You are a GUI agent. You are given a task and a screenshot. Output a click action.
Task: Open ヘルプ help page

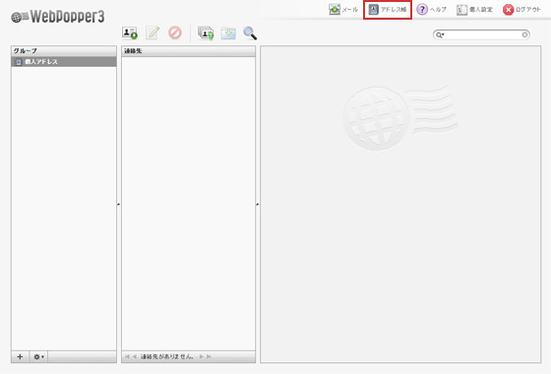(x=432, y=10)
